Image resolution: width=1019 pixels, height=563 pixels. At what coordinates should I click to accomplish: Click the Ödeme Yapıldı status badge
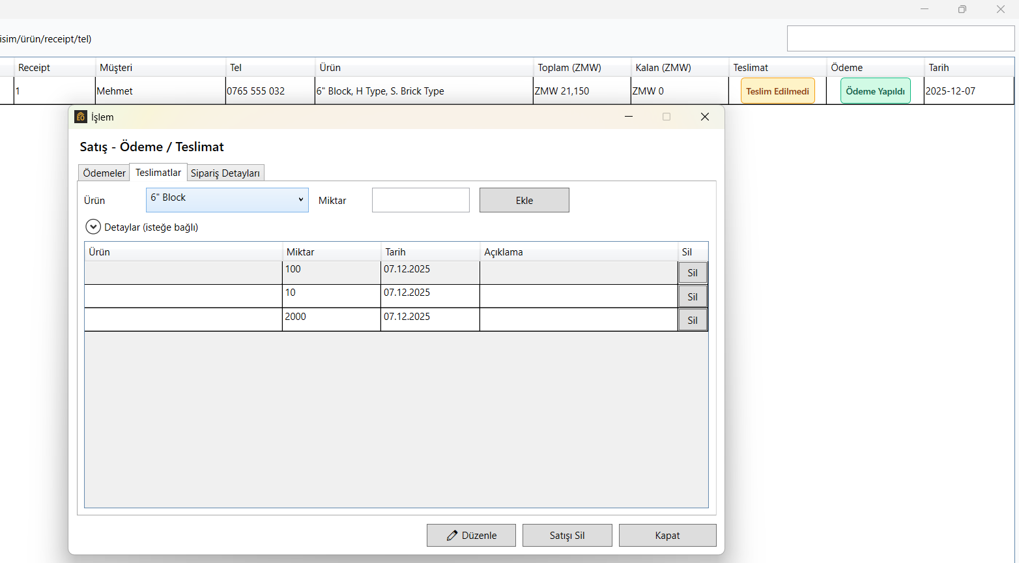click(876, 91)
